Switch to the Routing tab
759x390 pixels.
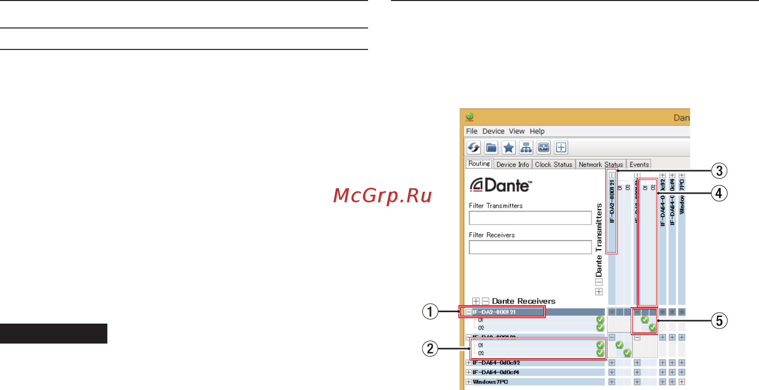[479, 164]
